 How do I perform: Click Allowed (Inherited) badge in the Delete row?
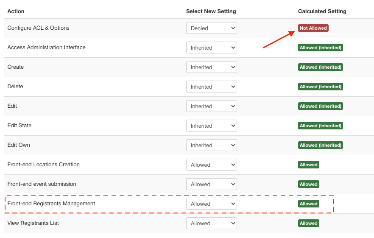(x=320, y=87)
